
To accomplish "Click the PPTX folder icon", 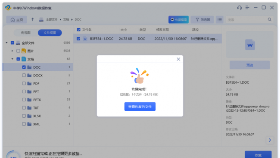I will tap(29, 100).
